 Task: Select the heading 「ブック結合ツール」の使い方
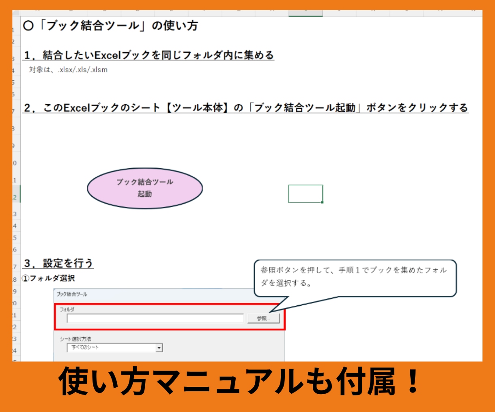coord(111,26)
